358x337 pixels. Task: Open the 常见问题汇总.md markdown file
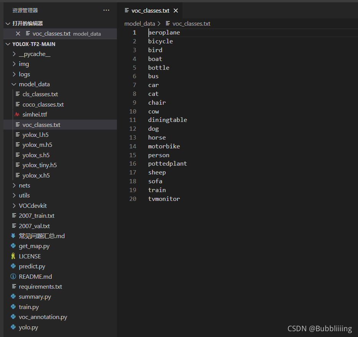pos(42,236)
